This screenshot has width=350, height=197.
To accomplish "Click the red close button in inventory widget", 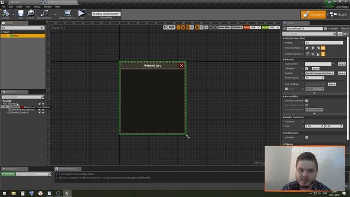I will [181, 66].
